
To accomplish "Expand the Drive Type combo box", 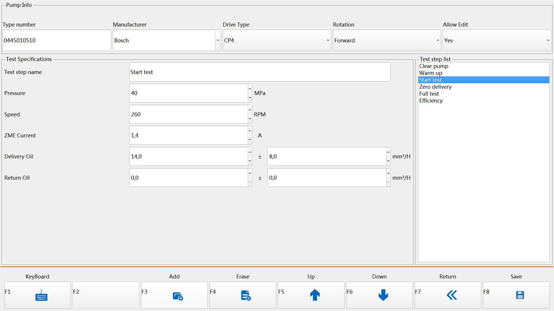I will pyautogui.click(x=328, y=40).
